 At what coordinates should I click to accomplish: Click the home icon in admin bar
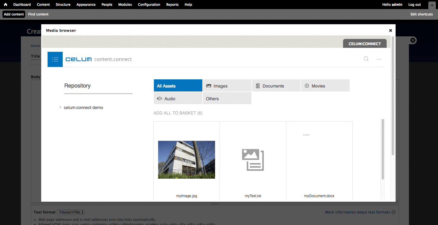pos(5,5)
